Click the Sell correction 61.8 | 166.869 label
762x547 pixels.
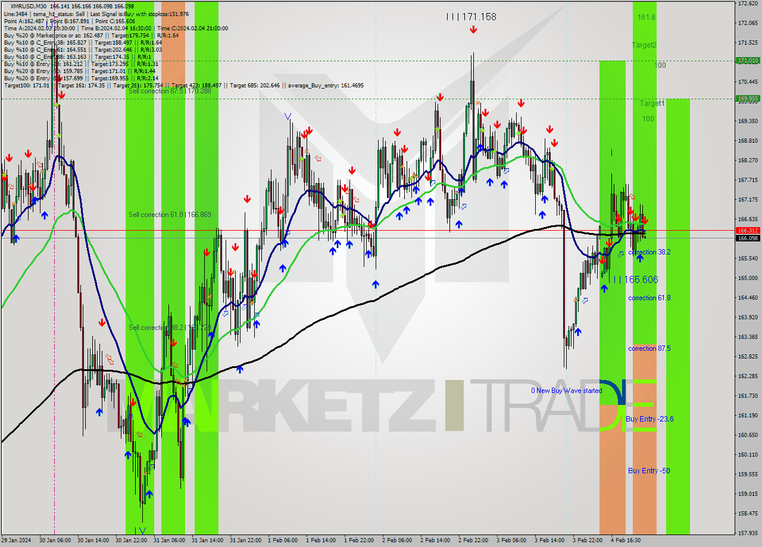(170, 214)
